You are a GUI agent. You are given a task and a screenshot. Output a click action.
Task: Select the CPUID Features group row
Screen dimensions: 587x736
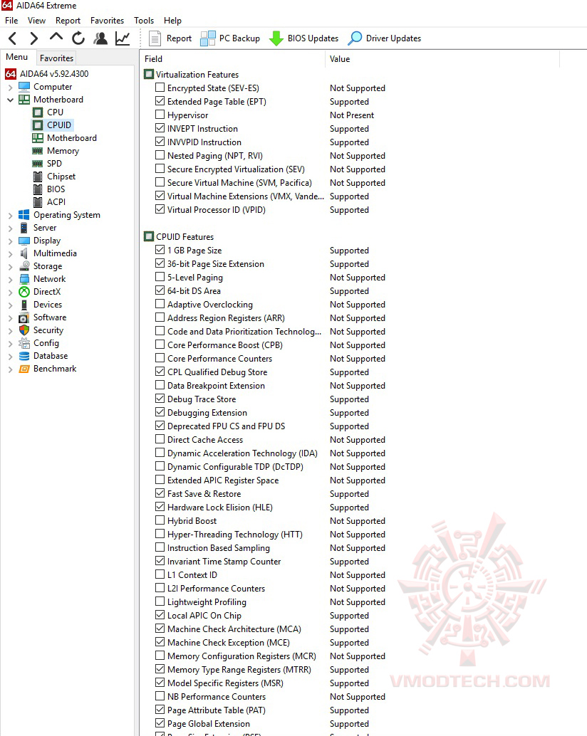(x=185, y=236)
